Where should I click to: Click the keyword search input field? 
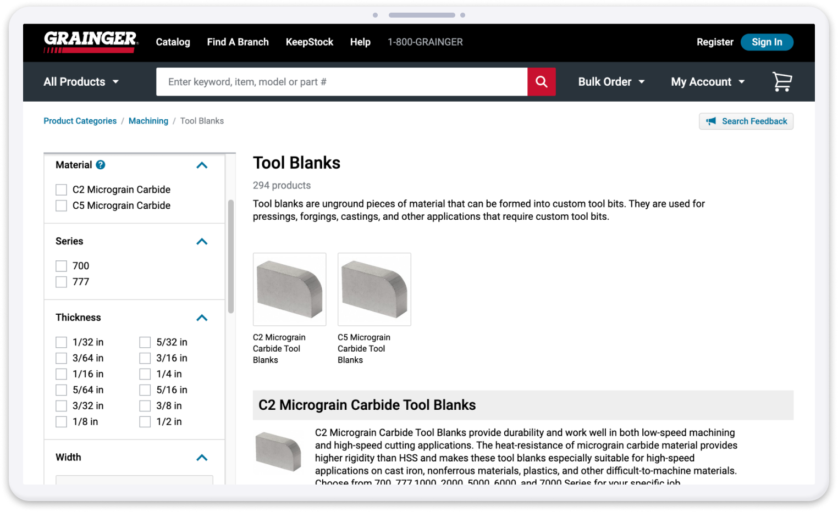(341, 82)
